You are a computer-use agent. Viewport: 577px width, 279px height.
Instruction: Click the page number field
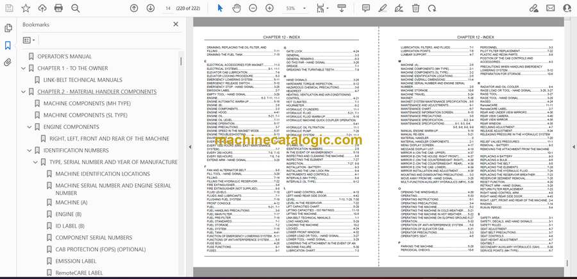(168, 8)
